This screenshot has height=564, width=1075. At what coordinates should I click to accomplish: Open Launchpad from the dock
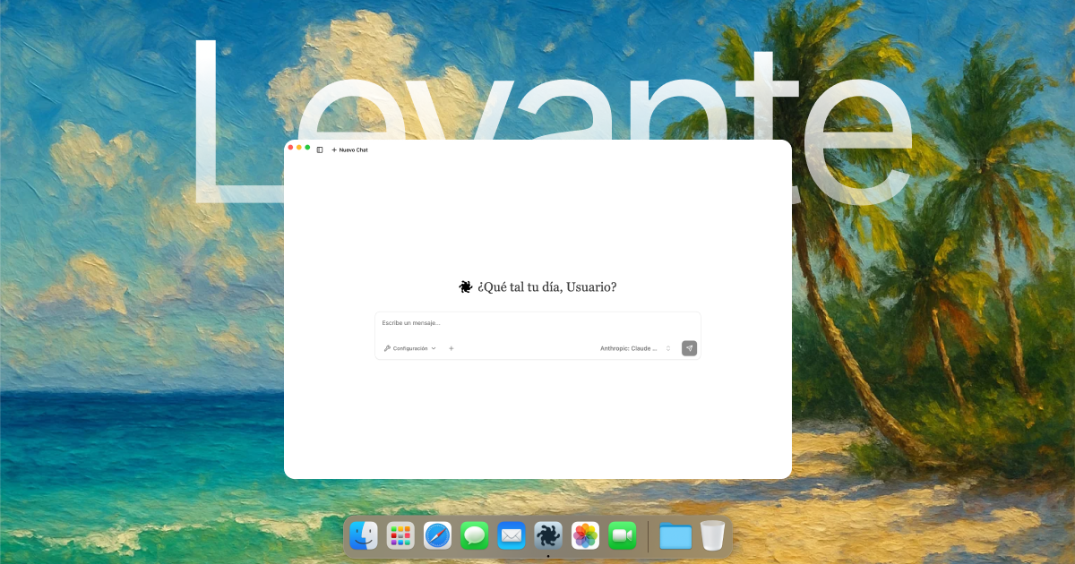pos(400,535)
